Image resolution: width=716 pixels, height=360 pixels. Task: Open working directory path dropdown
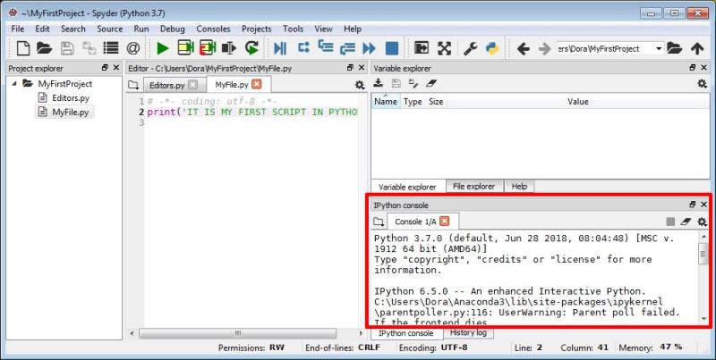click(x=659, y=48)
